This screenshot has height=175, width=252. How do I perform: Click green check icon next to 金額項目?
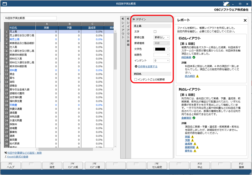pos(194,118)
